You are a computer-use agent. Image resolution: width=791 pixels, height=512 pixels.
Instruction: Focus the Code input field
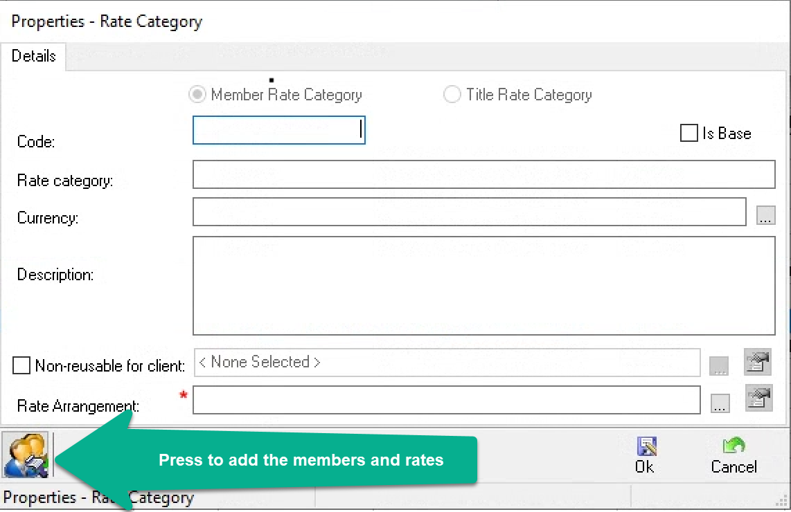point(279,130)
